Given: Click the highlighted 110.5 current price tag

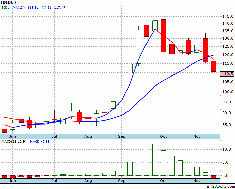Looking at the screenshot, I should [227, 74].
